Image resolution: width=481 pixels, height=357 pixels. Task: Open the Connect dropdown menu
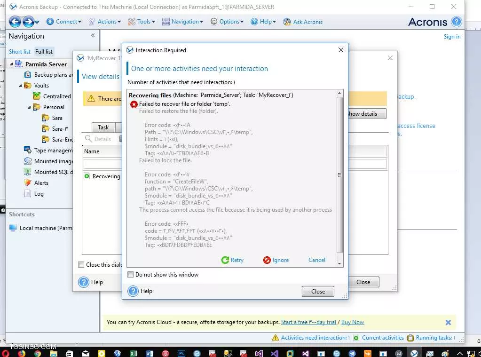[x=64, y=22]
